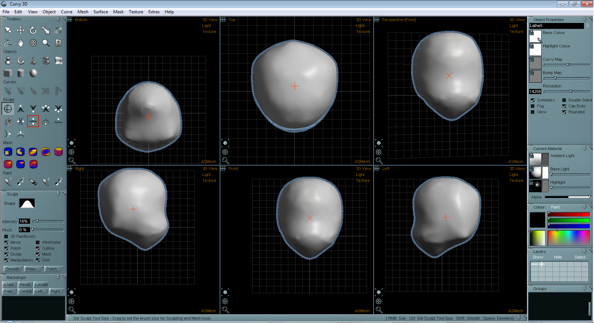Create a Lathe object from Objects section
The width and height of the screenshot is (594, 323).
coord(8,60)
